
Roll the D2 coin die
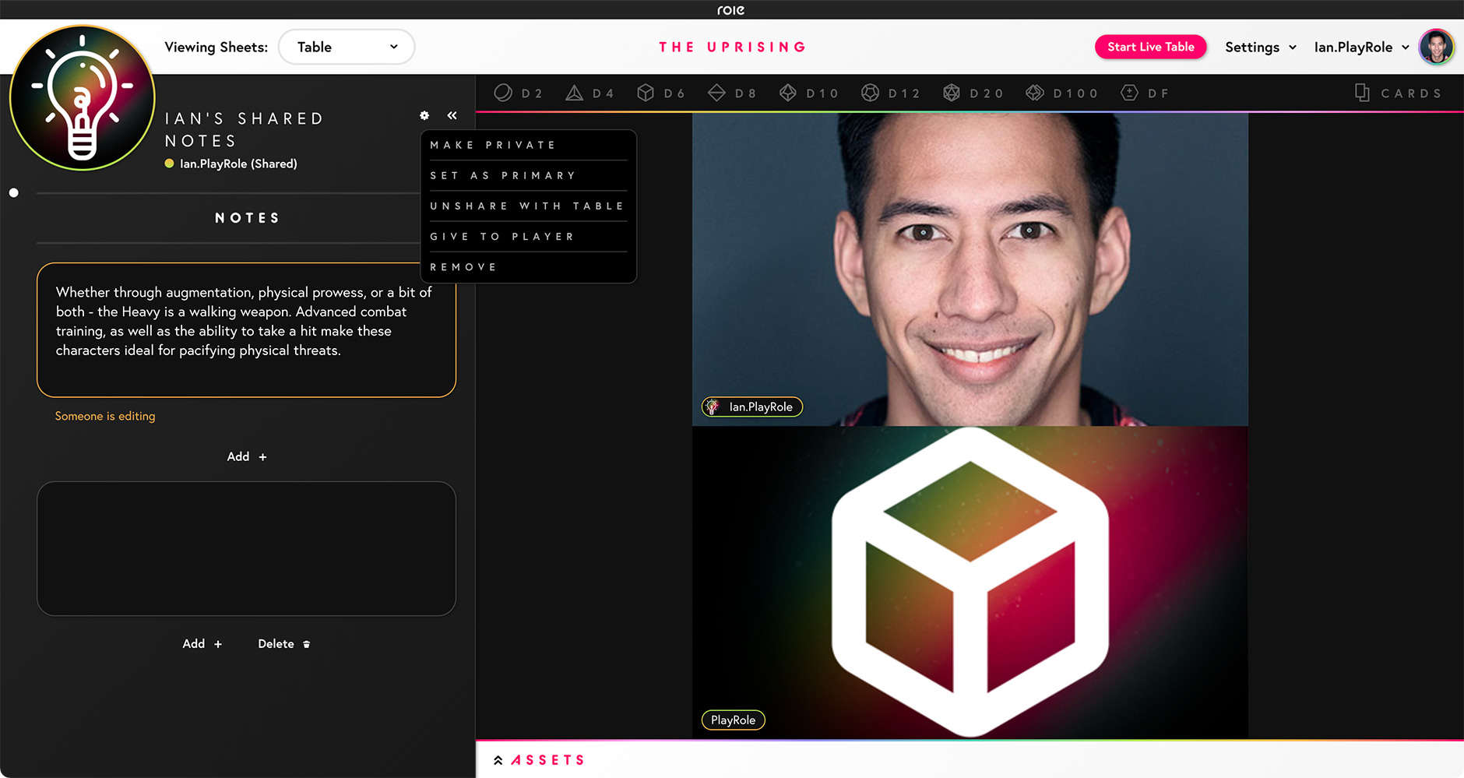pyautogui.click(x=518, y=93)
